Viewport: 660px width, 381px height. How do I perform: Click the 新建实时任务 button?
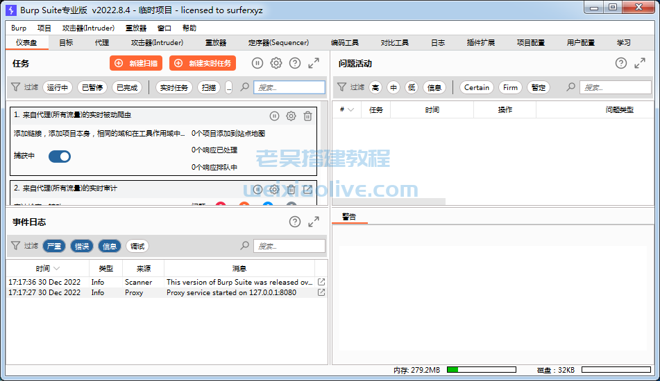click(203, 64)
